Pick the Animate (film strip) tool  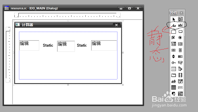[x=180, y=75]
